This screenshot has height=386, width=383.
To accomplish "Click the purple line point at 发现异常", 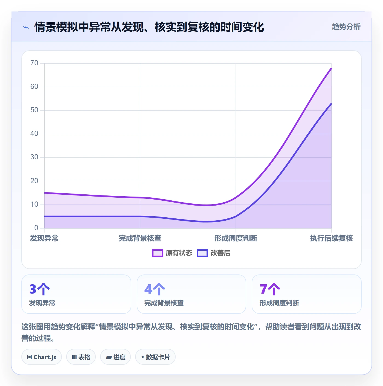I will [x=44, y=193].
